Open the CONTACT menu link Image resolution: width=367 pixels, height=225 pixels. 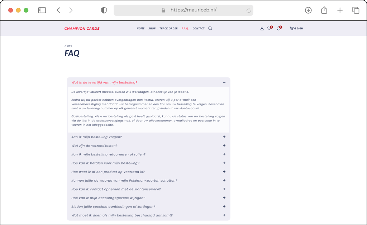point(199,29)
